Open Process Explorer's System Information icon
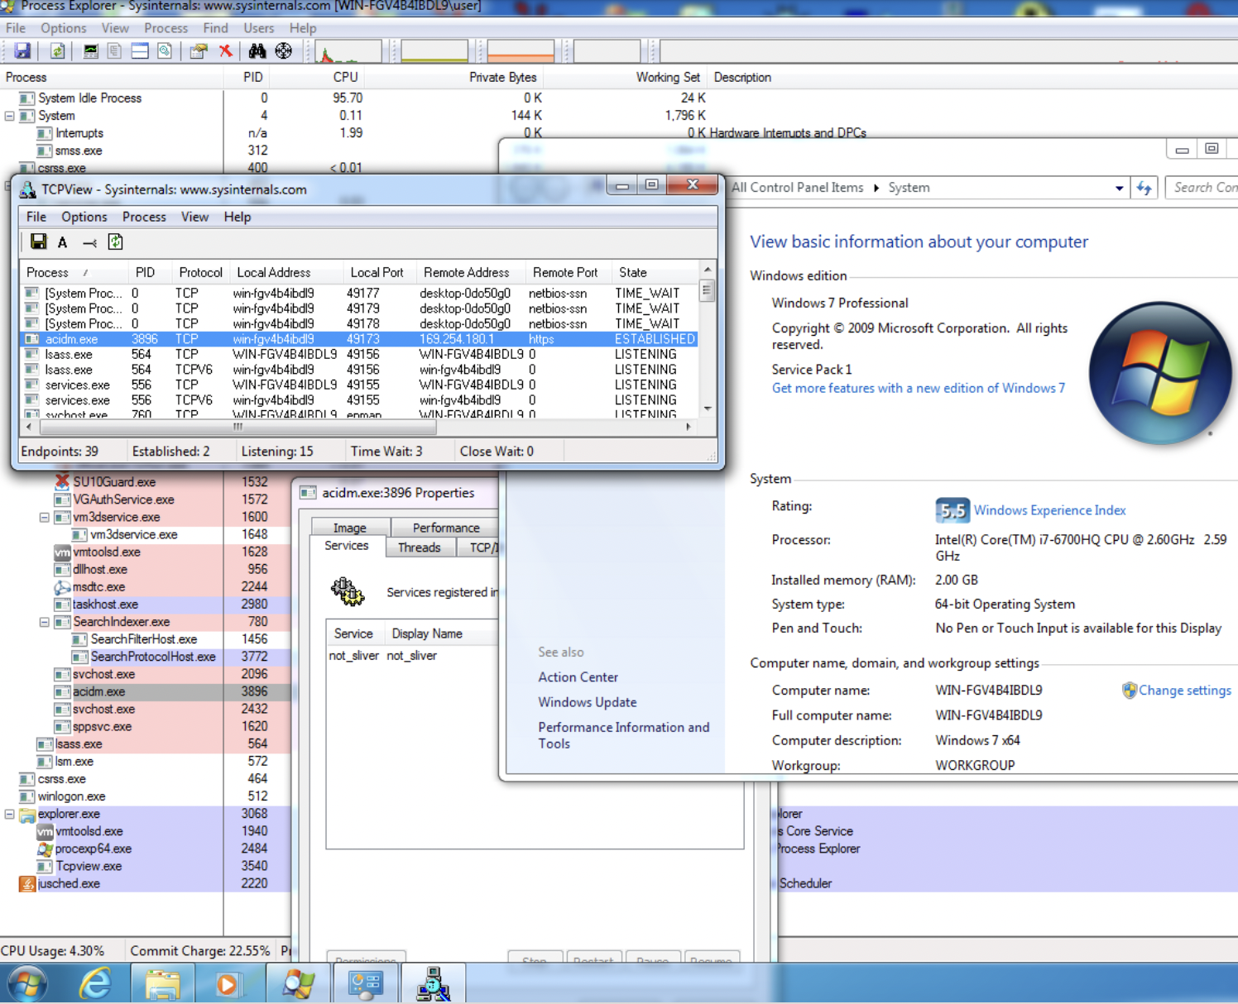 point(91,51)
